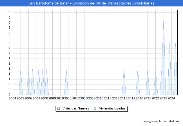Select the Viviendas Usadas legend label
Viewport: 183px width, 126px height.
click(112, 108)
